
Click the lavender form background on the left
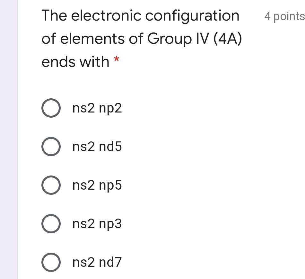click(x=9, y=139)
